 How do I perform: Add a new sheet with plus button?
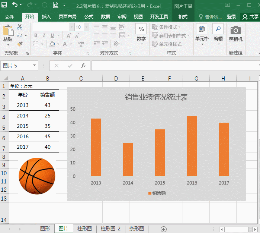tap(163, 229)
